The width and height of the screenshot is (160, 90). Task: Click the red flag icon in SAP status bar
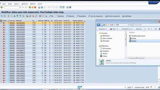click(151, 87)
